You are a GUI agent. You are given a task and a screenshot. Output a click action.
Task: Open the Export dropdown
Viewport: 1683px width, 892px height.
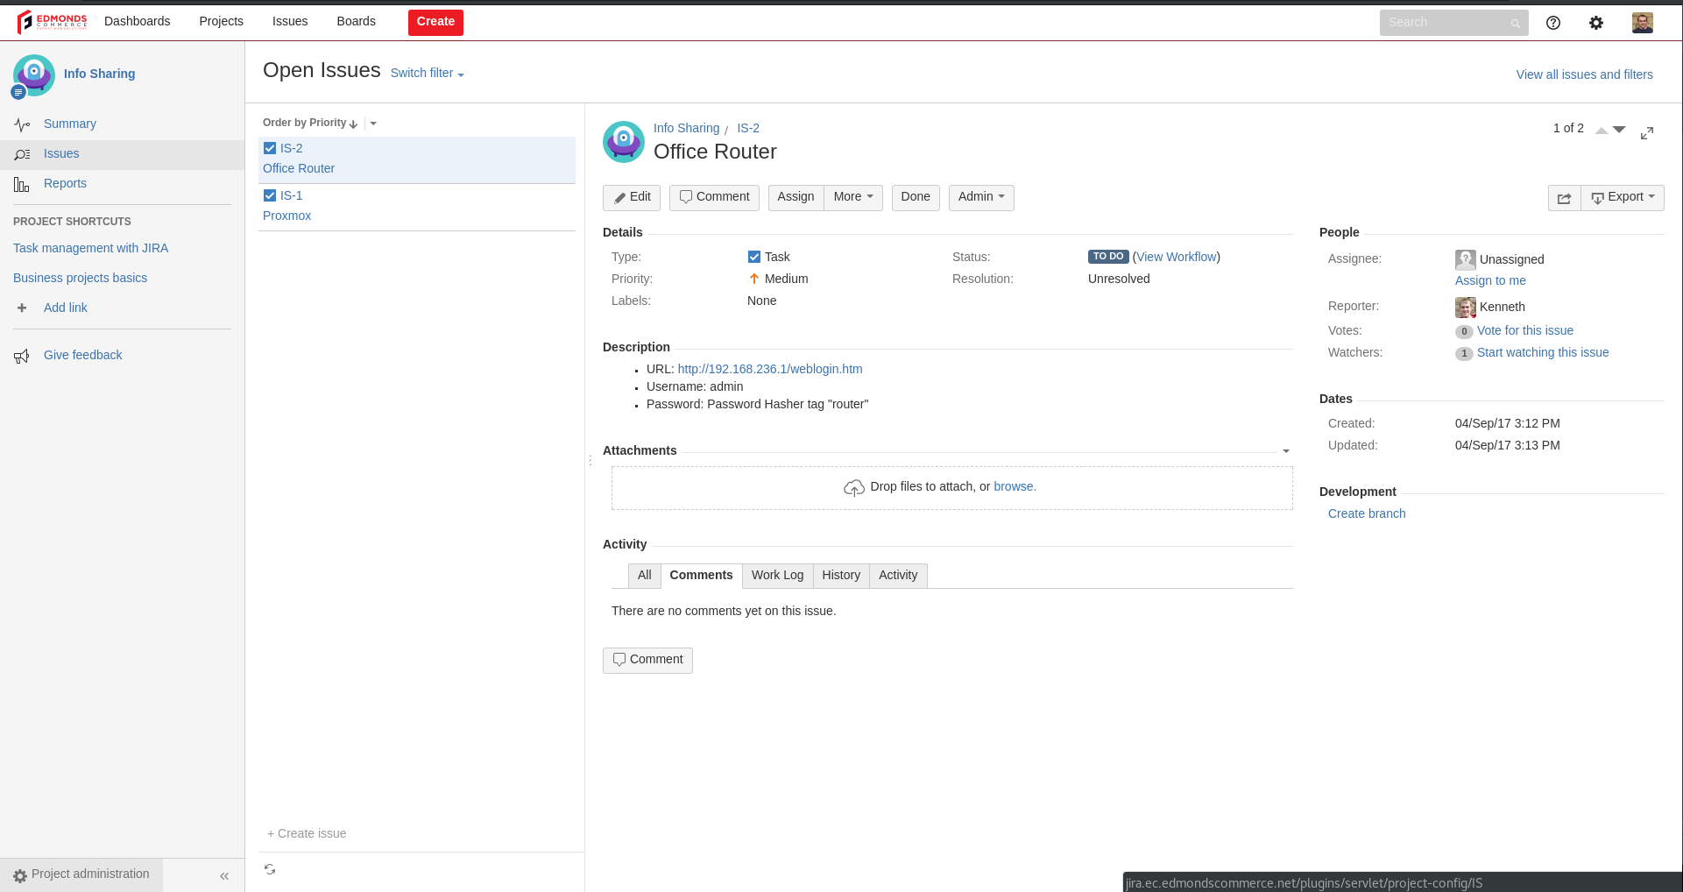click(1623, 197)
